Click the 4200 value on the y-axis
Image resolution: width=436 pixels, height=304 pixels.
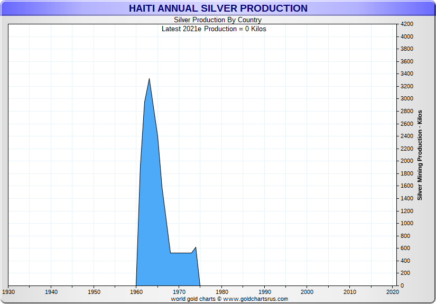[406, 24]
